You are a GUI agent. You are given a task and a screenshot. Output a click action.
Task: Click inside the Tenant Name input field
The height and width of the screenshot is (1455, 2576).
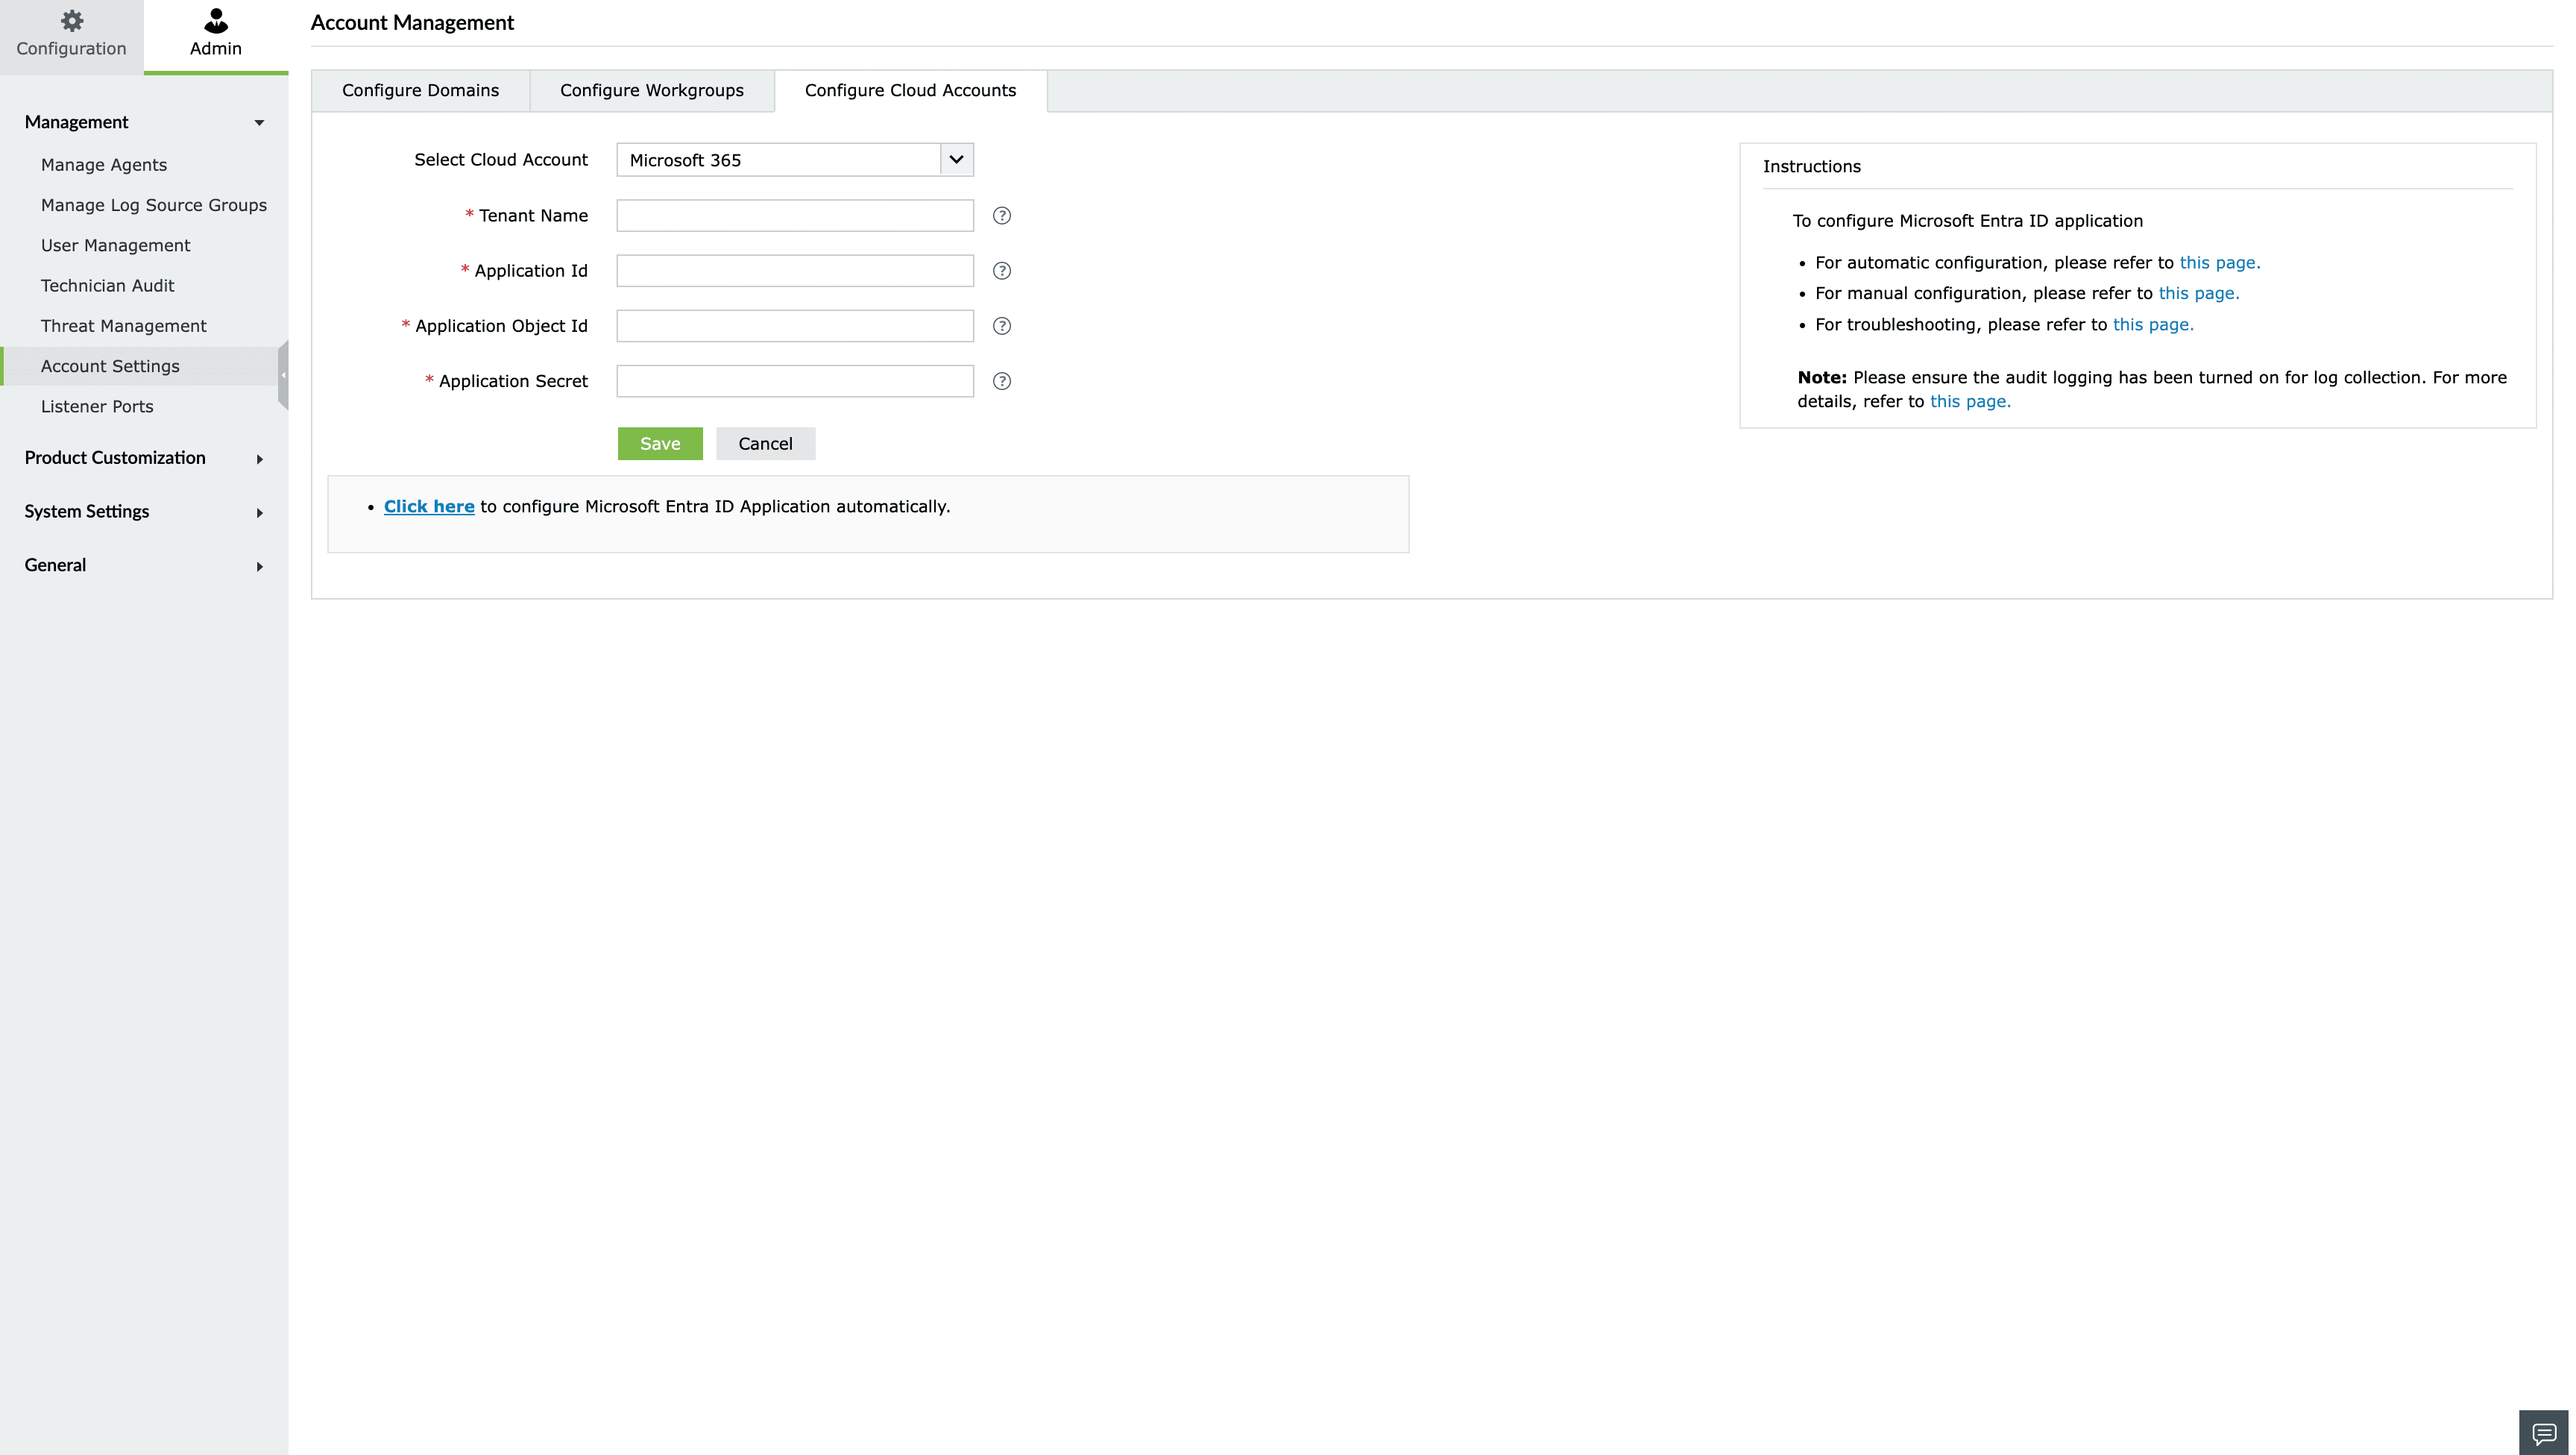(x=794, y=216)
